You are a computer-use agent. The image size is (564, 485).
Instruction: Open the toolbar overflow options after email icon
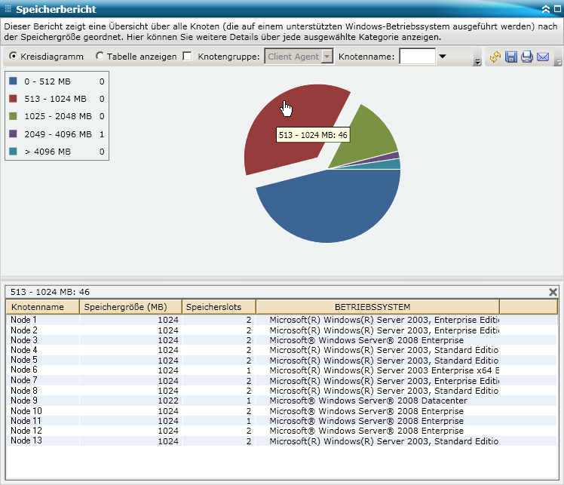coord(557,60)
